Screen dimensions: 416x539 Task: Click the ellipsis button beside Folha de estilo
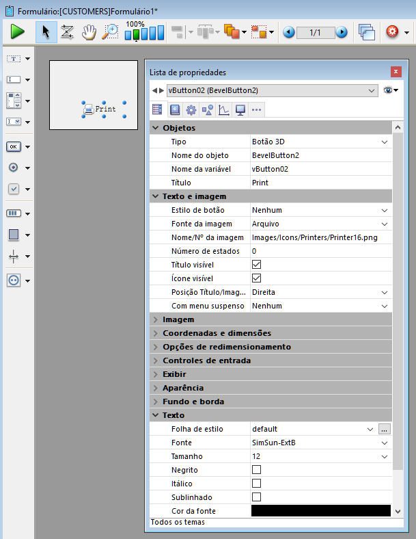point(385,429)
